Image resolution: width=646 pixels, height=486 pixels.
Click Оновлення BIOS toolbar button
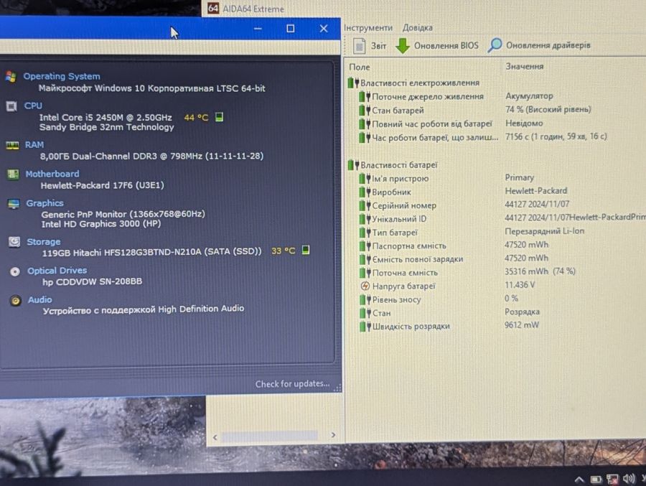pos(436,45)
